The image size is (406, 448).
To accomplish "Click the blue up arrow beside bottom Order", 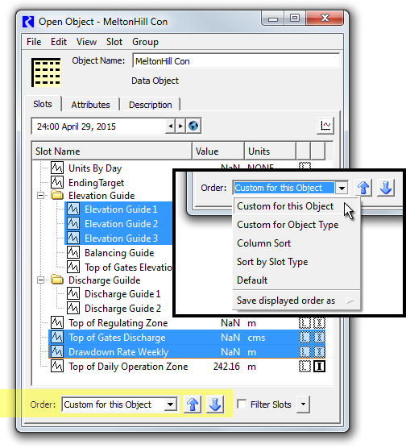I will click(193, 404).
